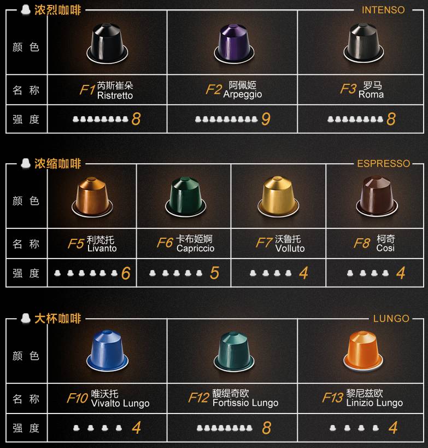Select the blue Vivalto Lungo capsule
428x448 pixels.
[107, 351]
